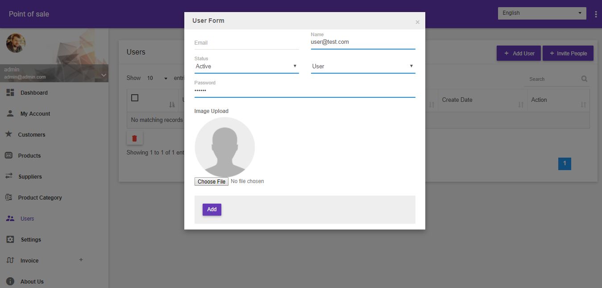Open Settings menu item text
This screenshot has height=288, width=602.
[x=31, y=239]
